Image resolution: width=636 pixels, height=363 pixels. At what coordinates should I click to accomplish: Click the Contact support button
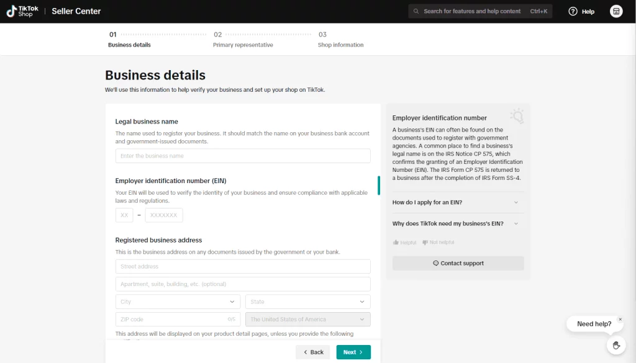(x=458, y=263)
